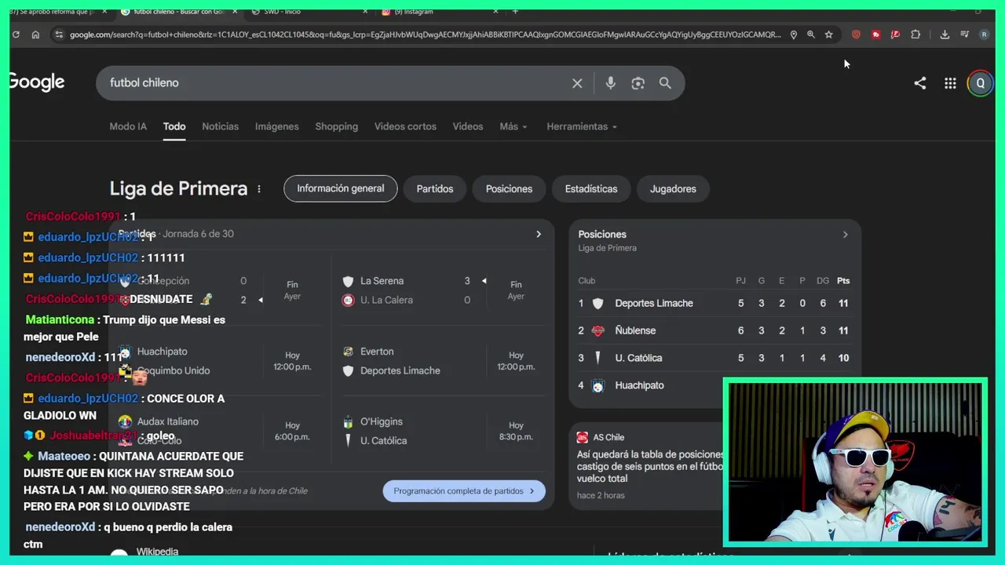Click the browser address bar URL

point(424,35)
